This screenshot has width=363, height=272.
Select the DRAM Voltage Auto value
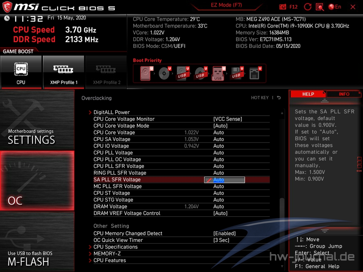pyautogui.click(x=219, y=206)
